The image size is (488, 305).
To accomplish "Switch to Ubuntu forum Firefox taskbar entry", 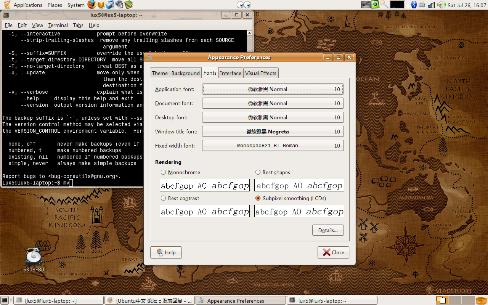I will (x=150, y=300).
